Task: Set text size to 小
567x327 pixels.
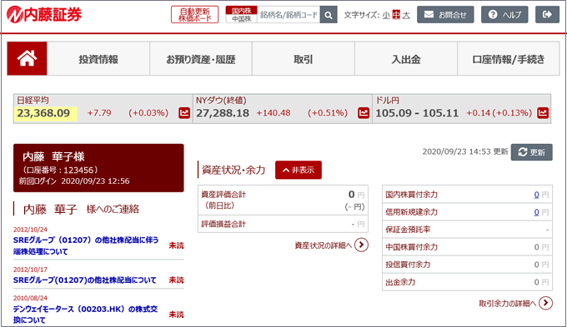Action: coord(386,15)
